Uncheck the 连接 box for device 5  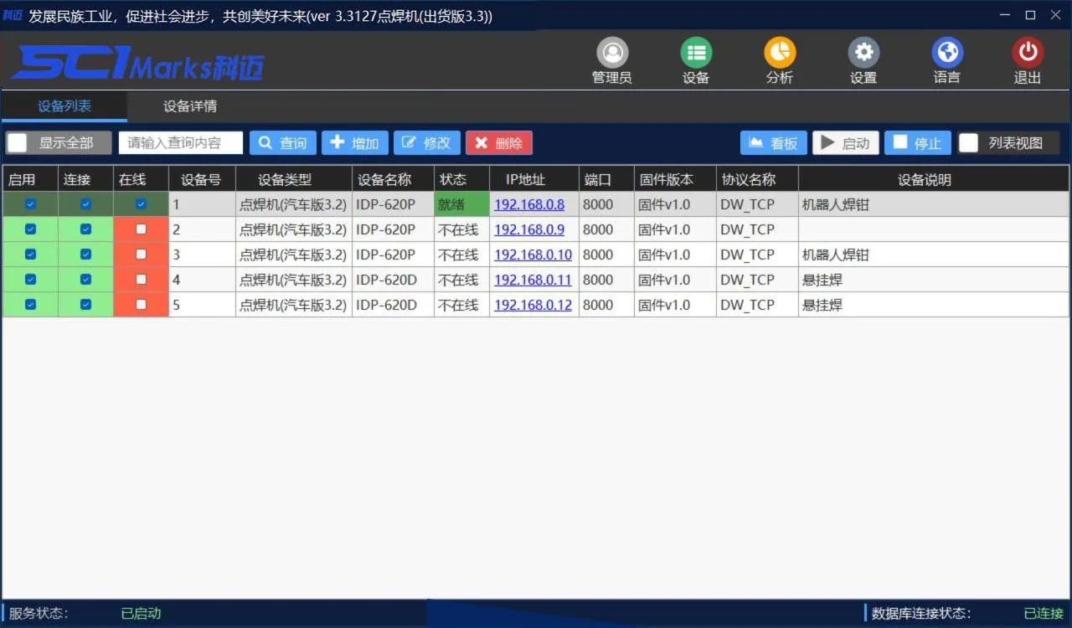[85, 305]
